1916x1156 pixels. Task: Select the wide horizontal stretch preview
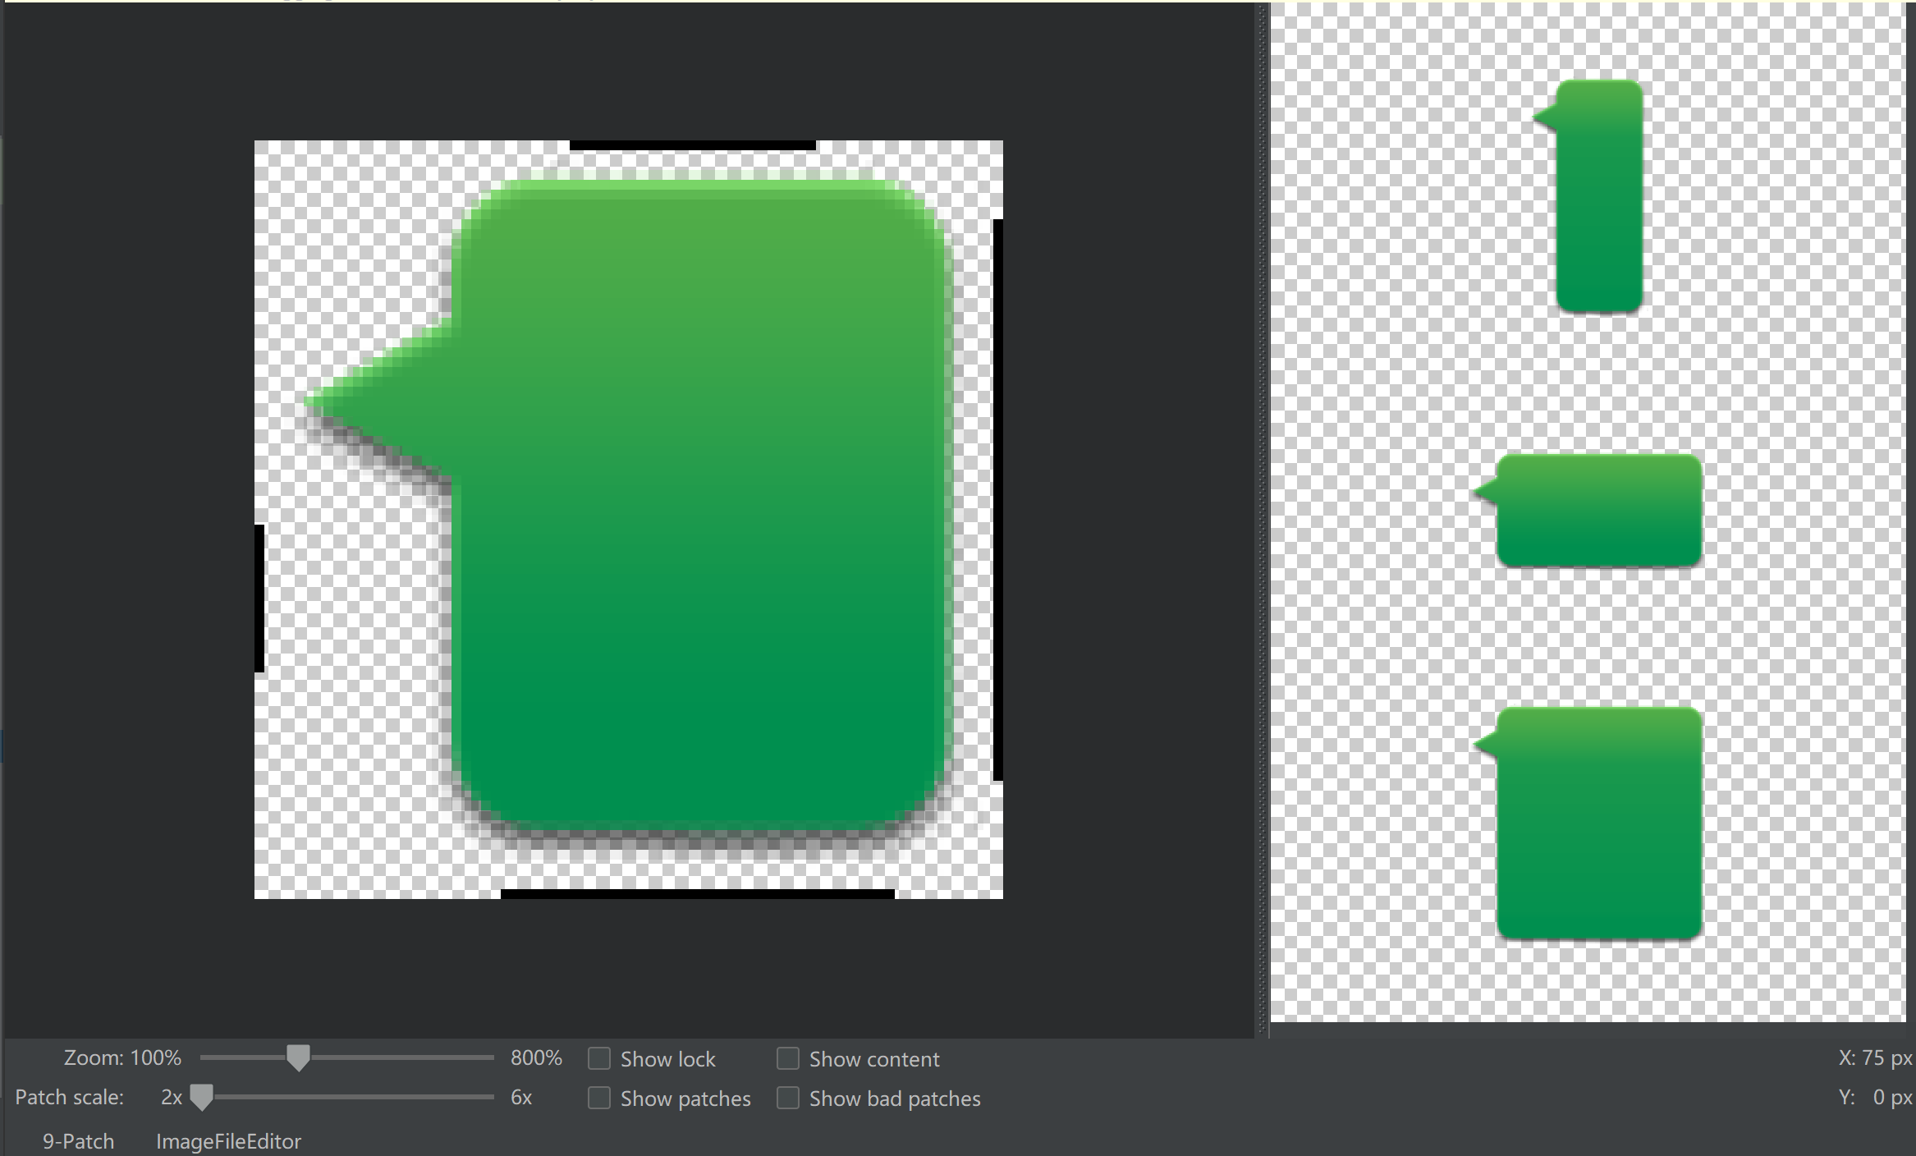point(1597,511)
